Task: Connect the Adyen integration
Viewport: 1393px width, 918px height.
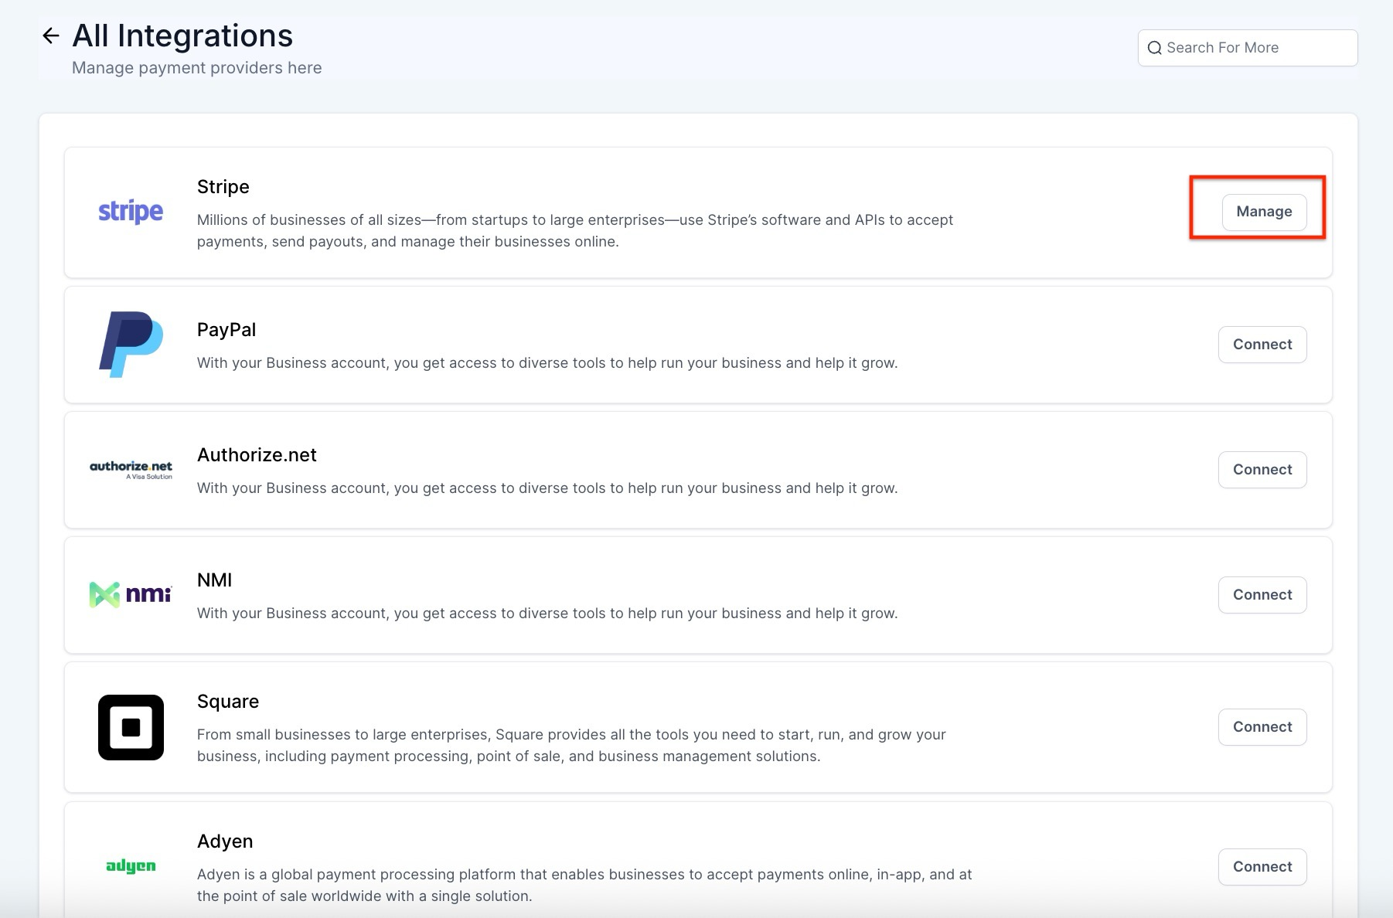Action: coord(1262,867)
